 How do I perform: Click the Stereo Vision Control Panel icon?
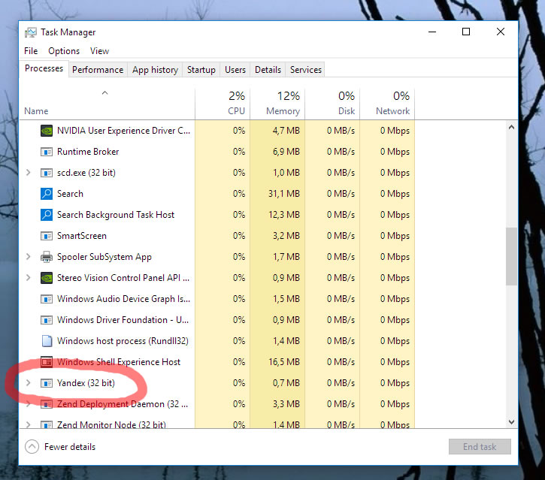(46, 278)
